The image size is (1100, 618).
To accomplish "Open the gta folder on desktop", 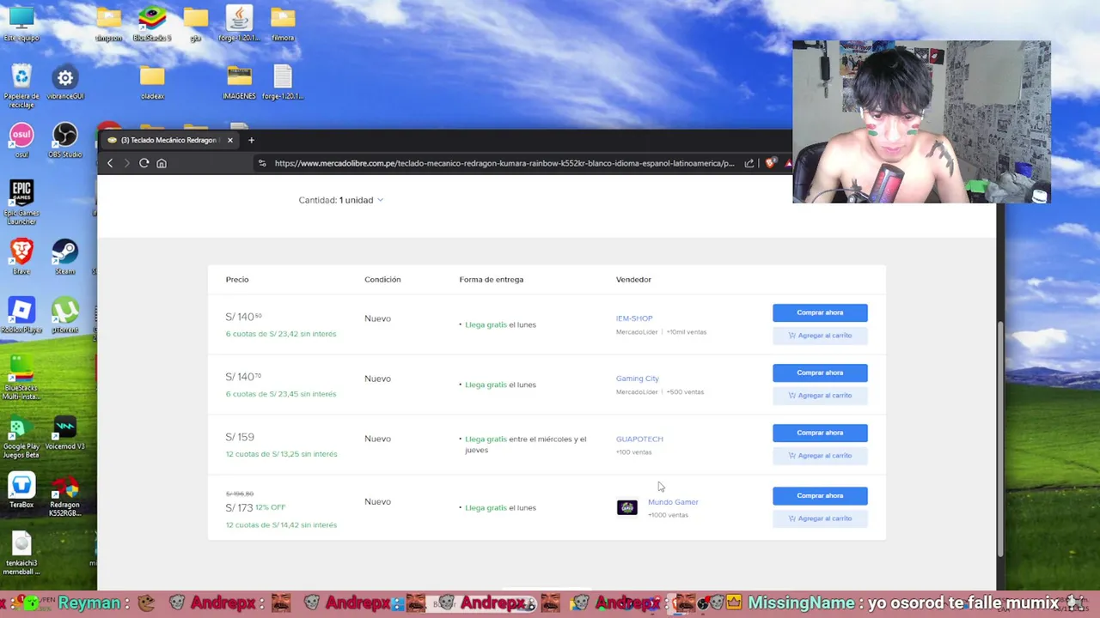I will (x=196, y=22).
